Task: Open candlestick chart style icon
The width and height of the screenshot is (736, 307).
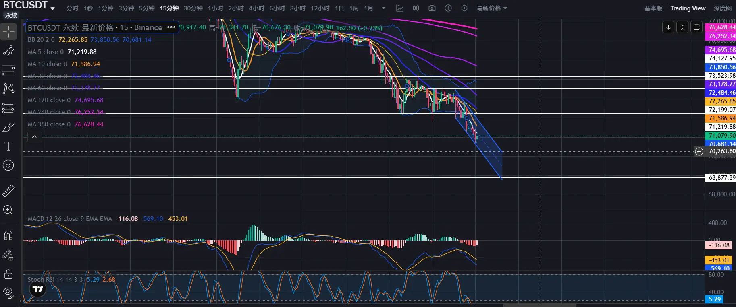Action: pos(416,8)
